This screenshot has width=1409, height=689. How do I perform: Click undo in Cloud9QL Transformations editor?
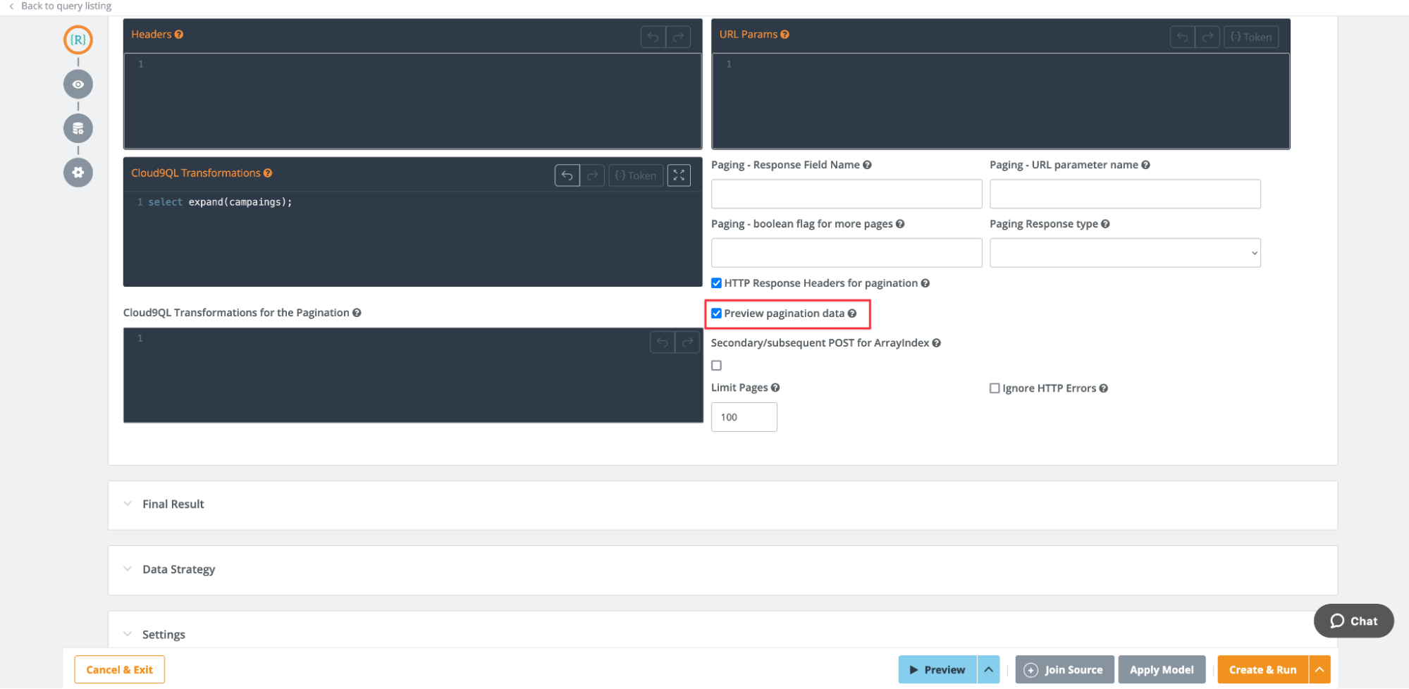click(567, 175)
